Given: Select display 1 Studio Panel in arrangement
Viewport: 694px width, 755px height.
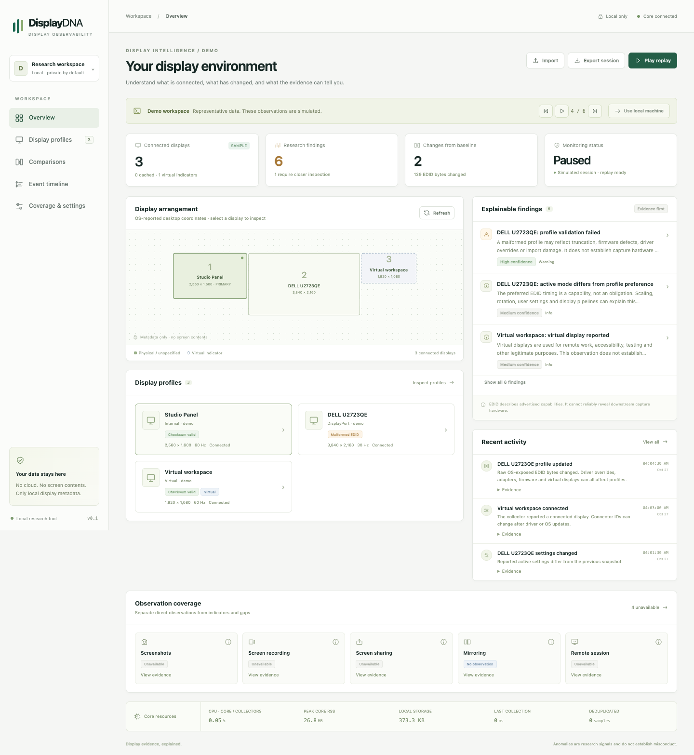Looking at the screenshot, I should tap(210, 276).
